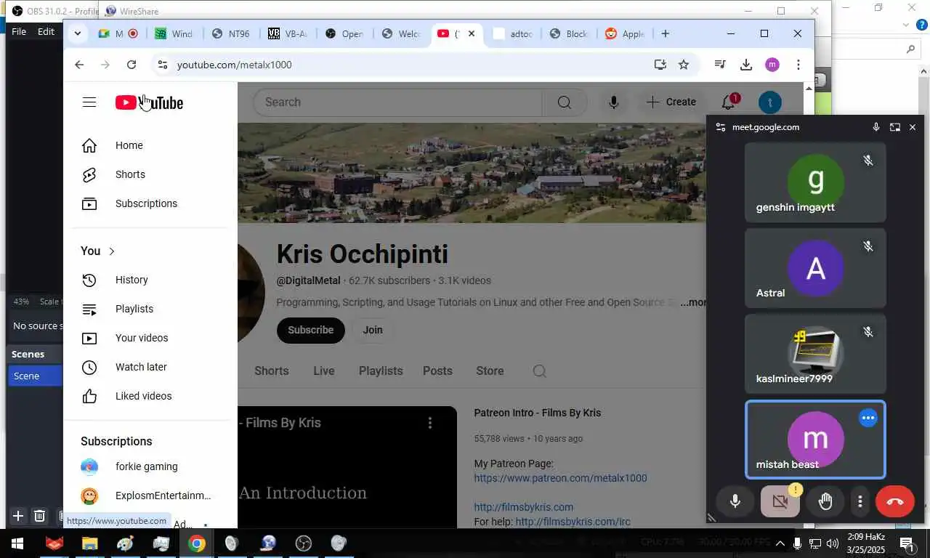Click the channel Join button
The height and width of the screenshot is (558, 930).
pos(373,330)
